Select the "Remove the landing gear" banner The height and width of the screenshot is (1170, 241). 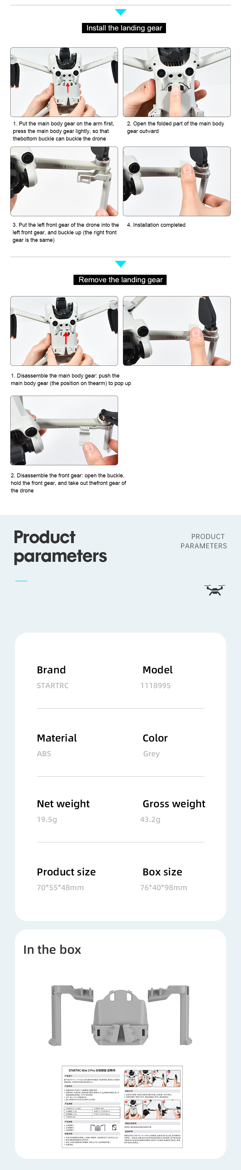point(120,280)
